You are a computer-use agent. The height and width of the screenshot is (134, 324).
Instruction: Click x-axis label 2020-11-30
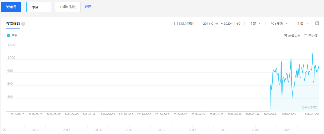[x=312, y=114]
